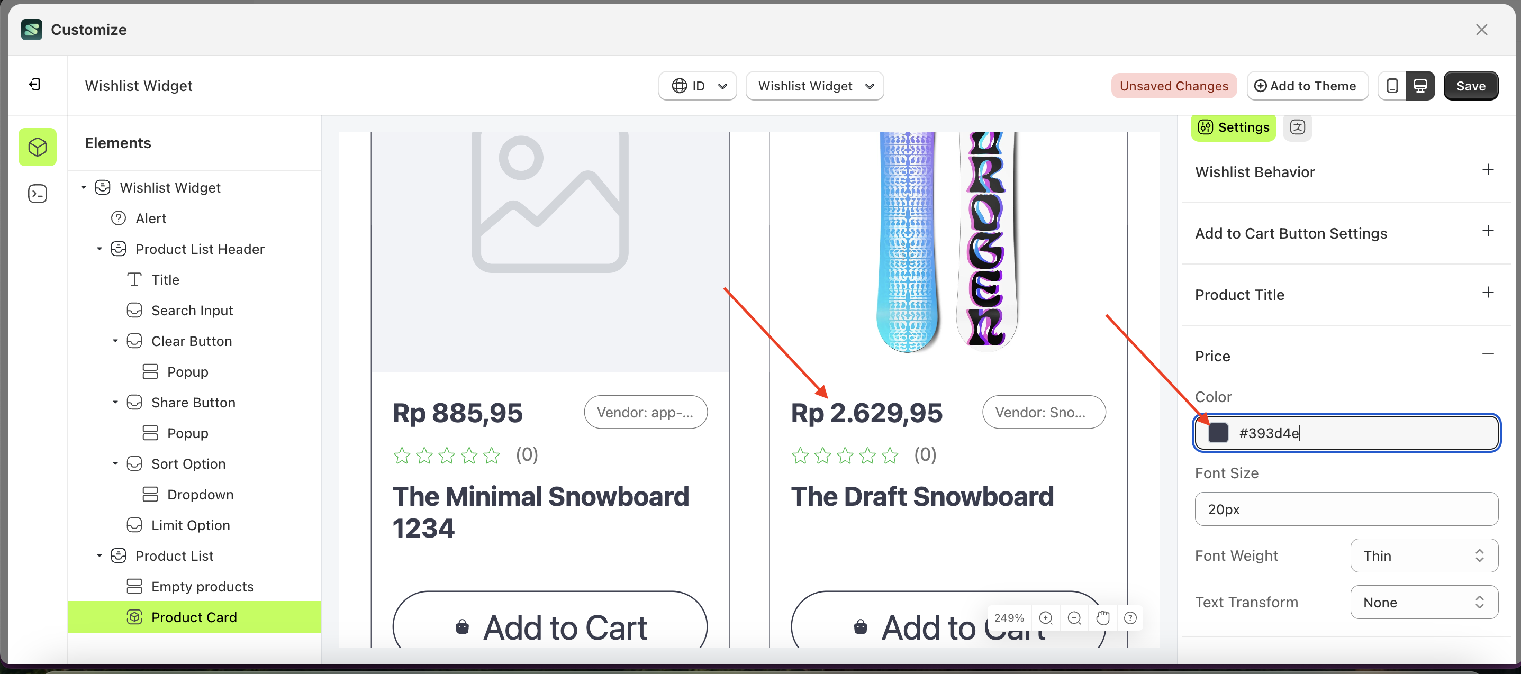Click the Add to Theme button

1307,86
